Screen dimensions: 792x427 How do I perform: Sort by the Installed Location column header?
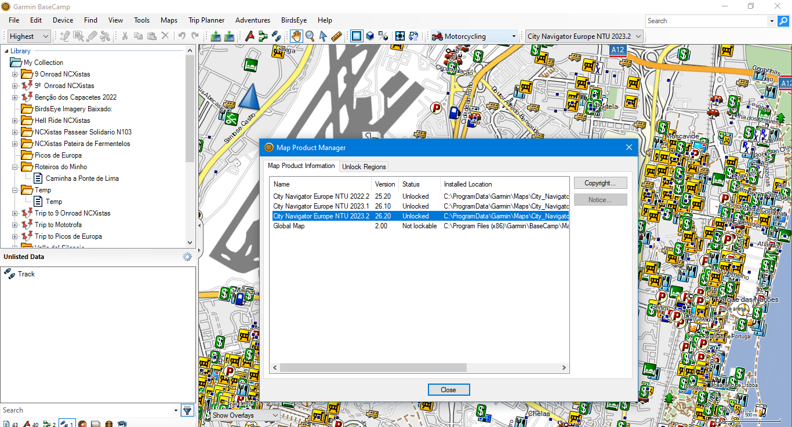click(x=504, y=184)
